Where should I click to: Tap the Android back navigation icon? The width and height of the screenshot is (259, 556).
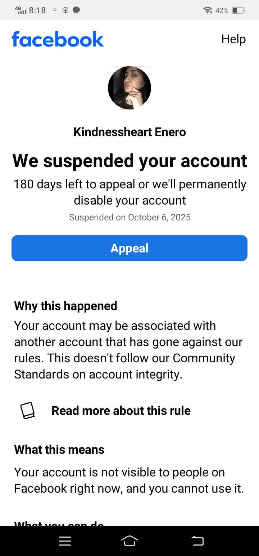(x=197, y=541)
